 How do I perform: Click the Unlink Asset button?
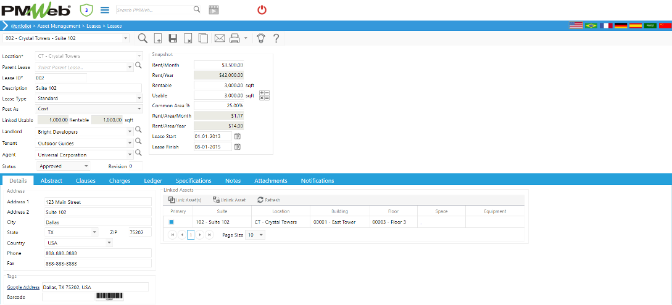click(230, 200)
